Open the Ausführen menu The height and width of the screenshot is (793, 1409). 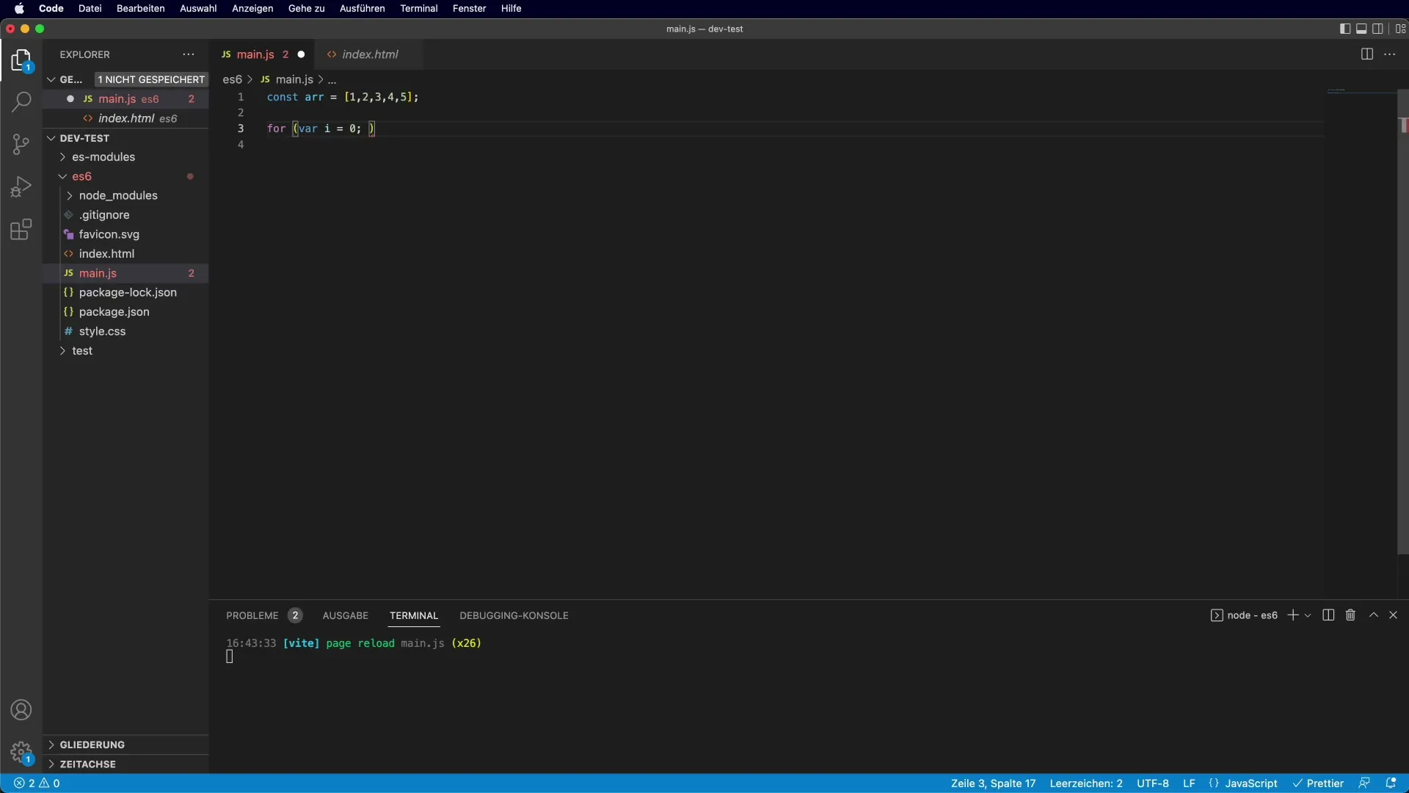[362, 9]
